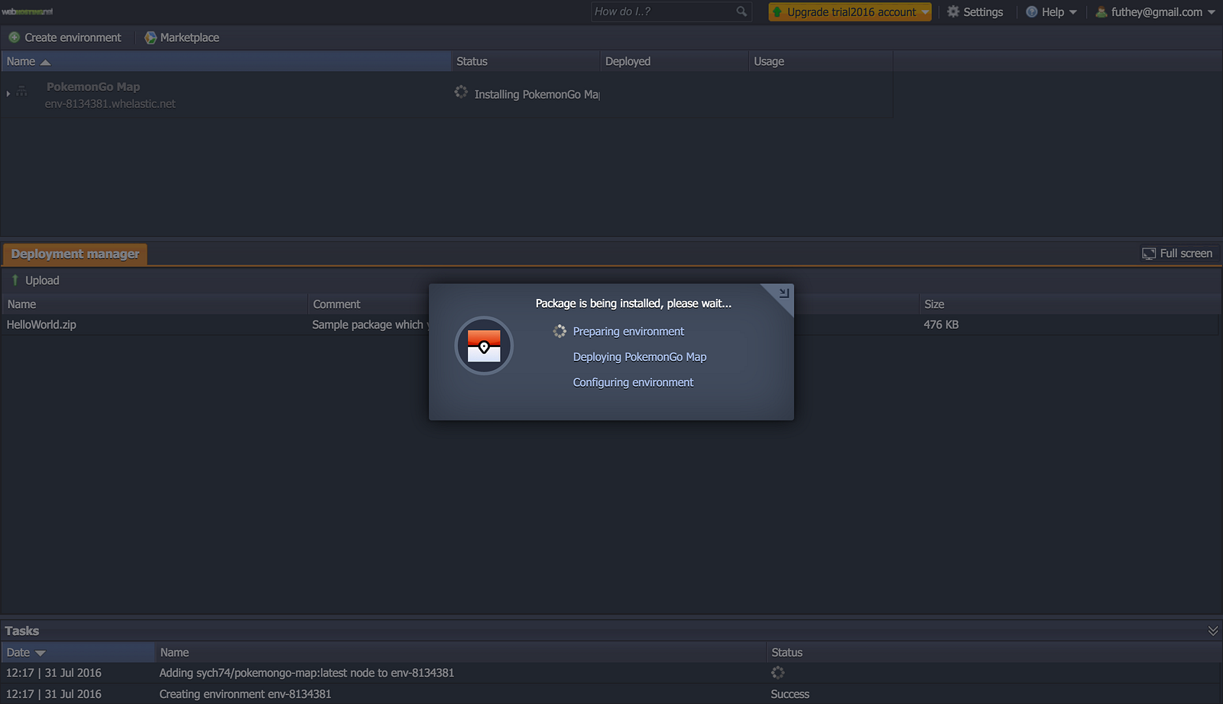The height and width of the screenshot is (704, 1223).
Task: Click the user account avatar icon
Action: tap(1101, 11)
